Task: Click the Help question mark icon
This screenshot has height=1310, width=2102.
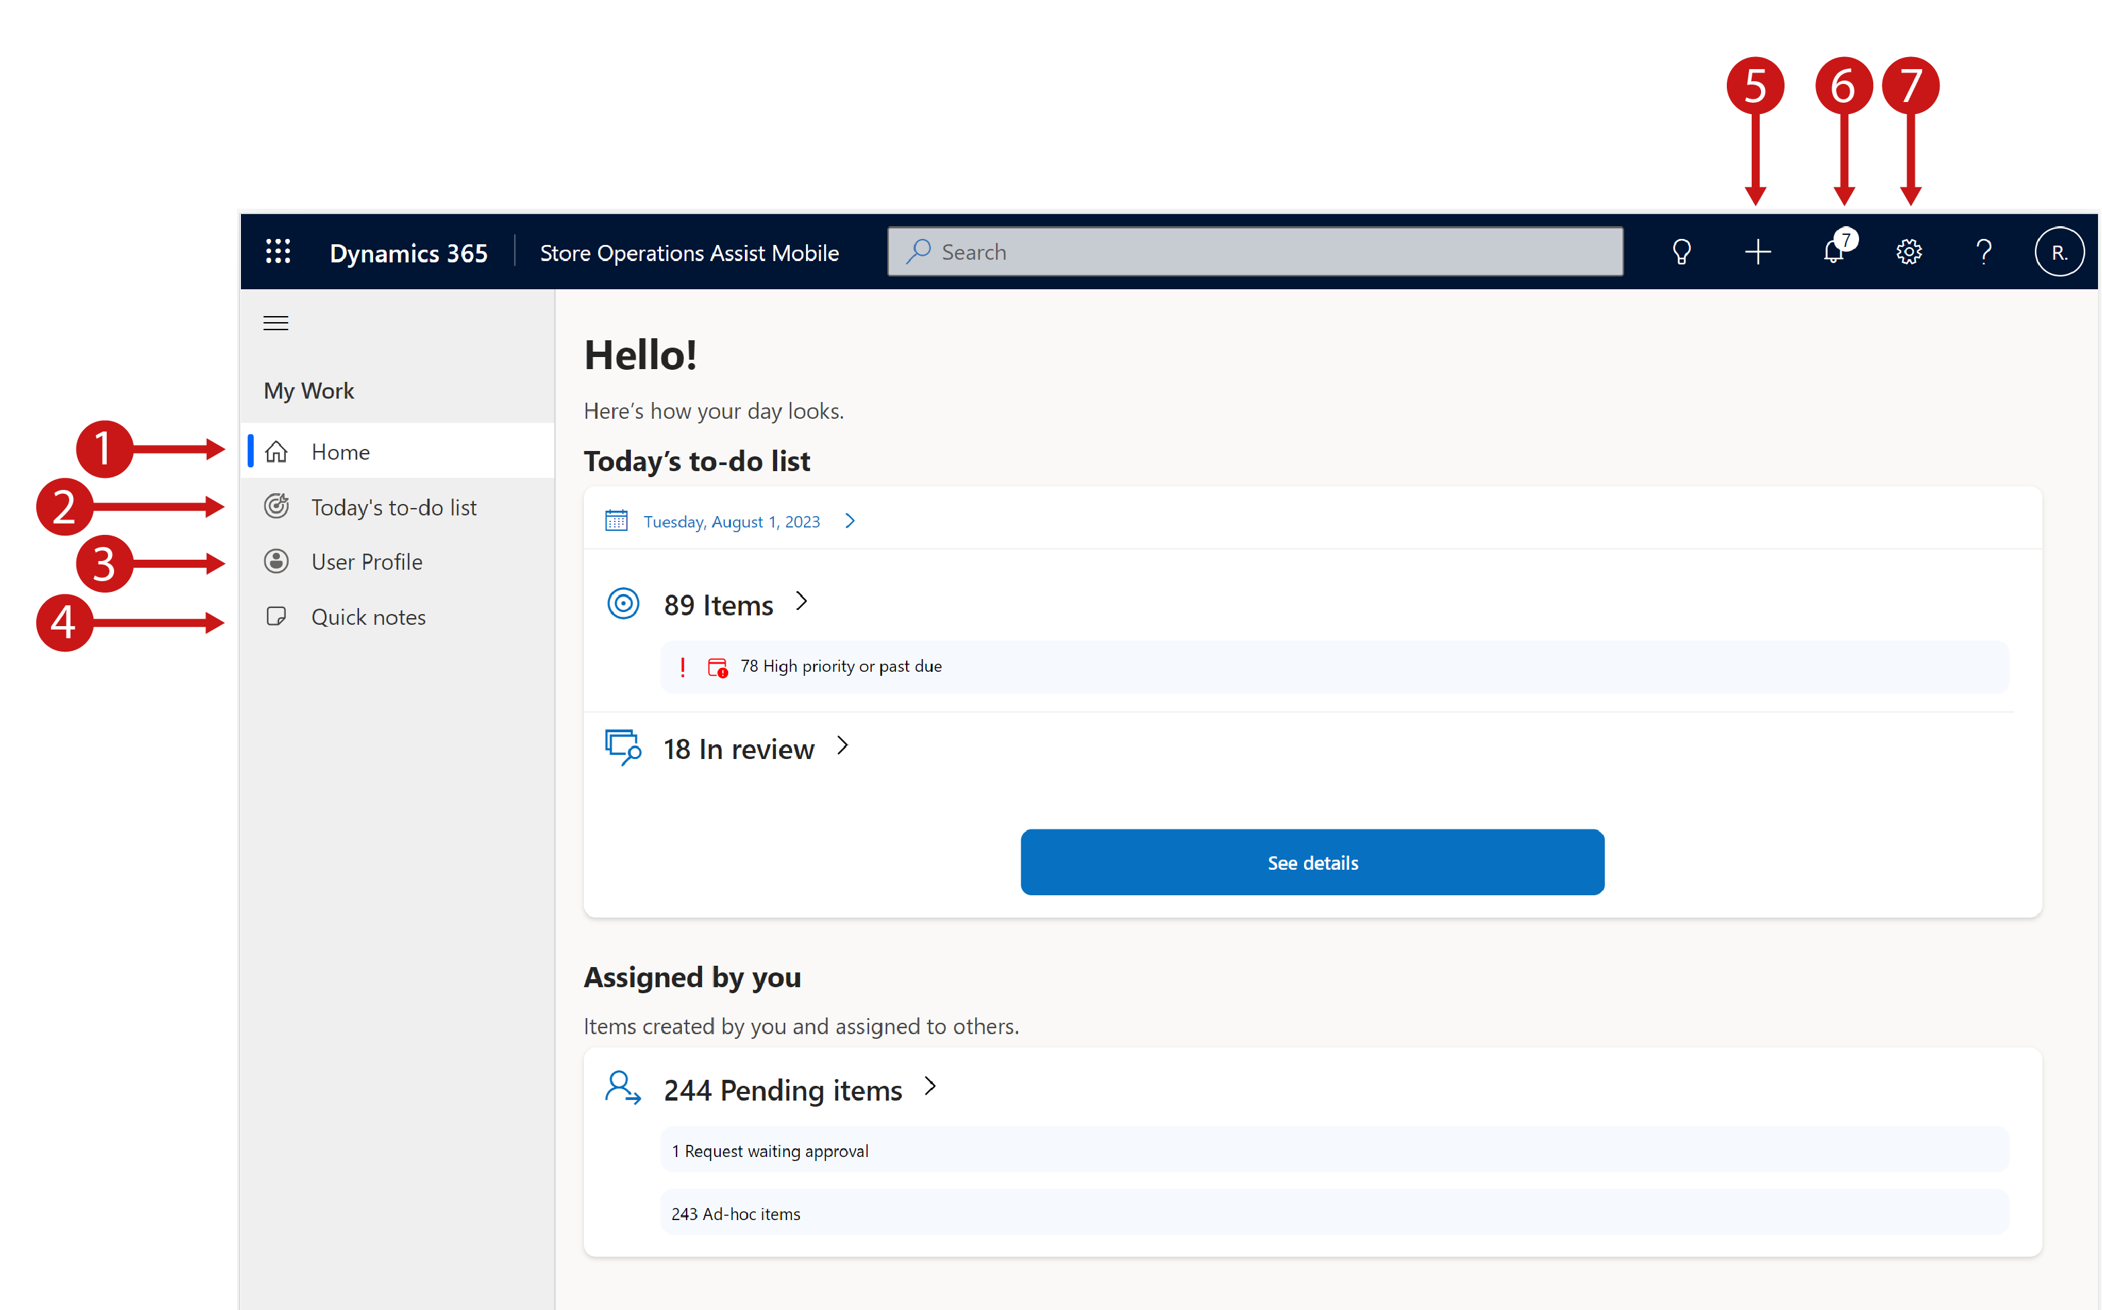Action: click(1981, 250)
